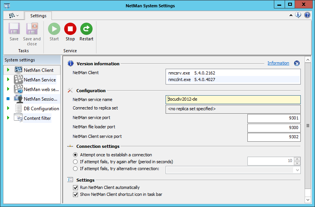Viewport: 315px width, 207px height.
Task: Click the green arrow beside NetMan Client
Action: [8, 70]
